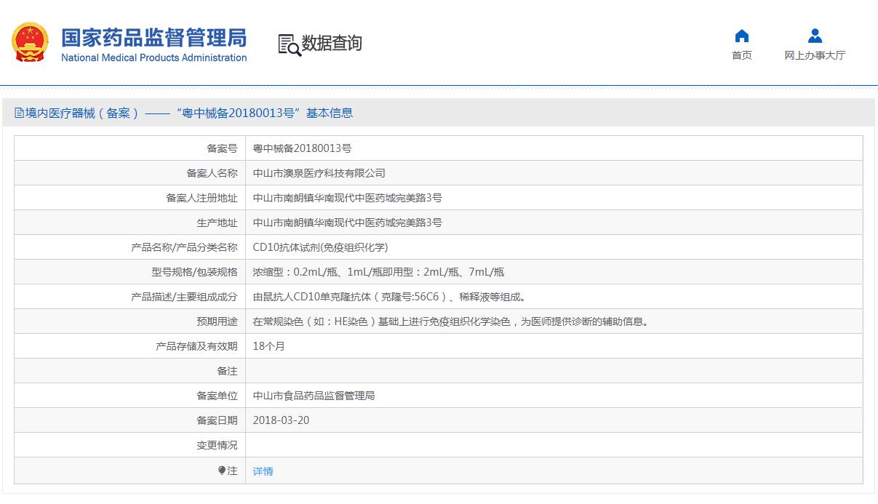
Task: Click the 生产地址 row label
Action: click(217, 223)
